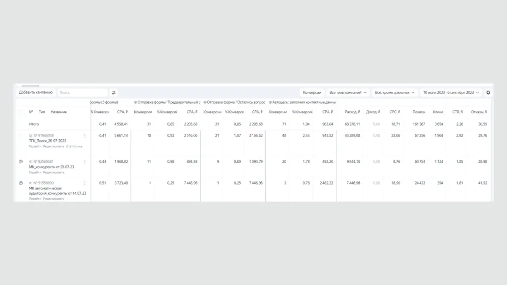The image size is (507, 285).
Task: Open three-dot menu for campaign №91558899
Action: (x=85, y=183)
